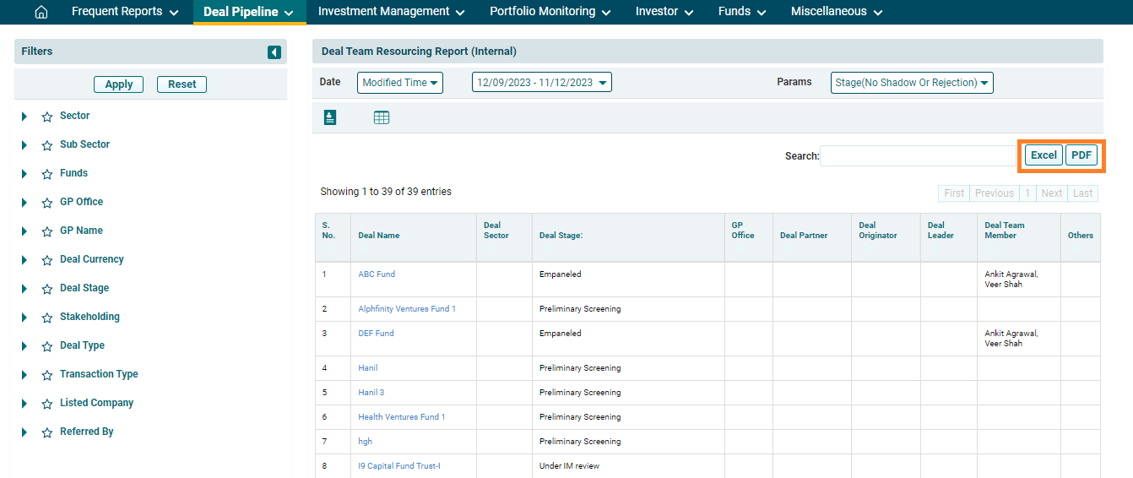Click the star icon beside Referred By
This screenshot has height=478, width=1133.
47,432
